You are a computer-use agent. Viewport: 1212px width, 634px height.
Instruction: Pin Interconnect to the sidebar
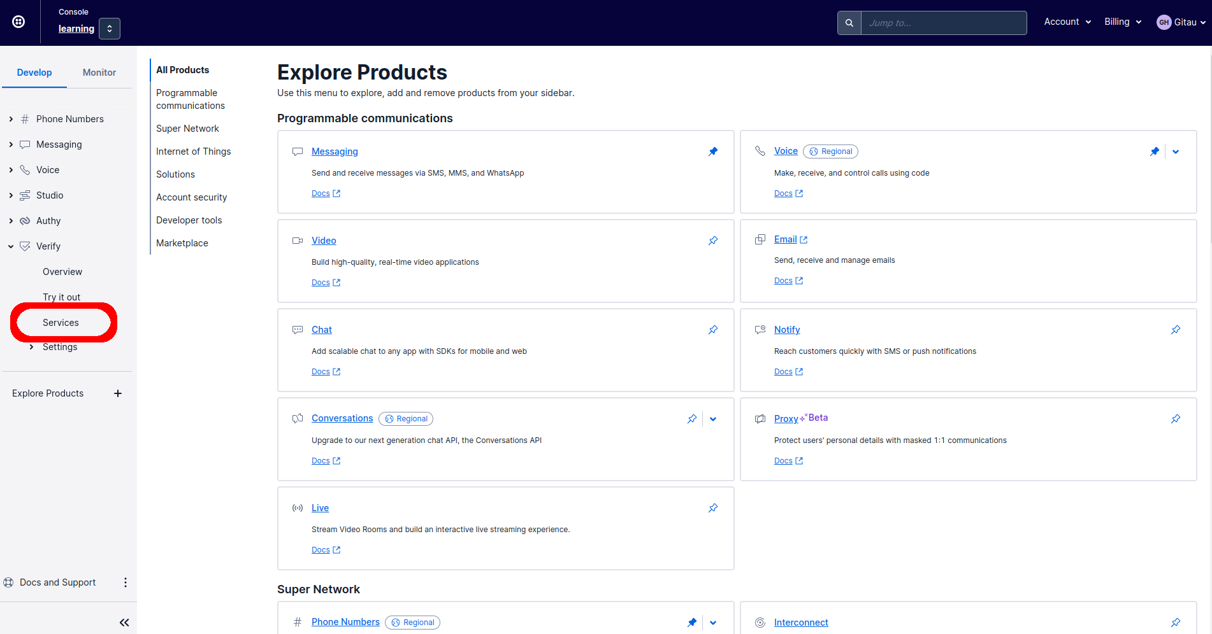pos(1176,623)
